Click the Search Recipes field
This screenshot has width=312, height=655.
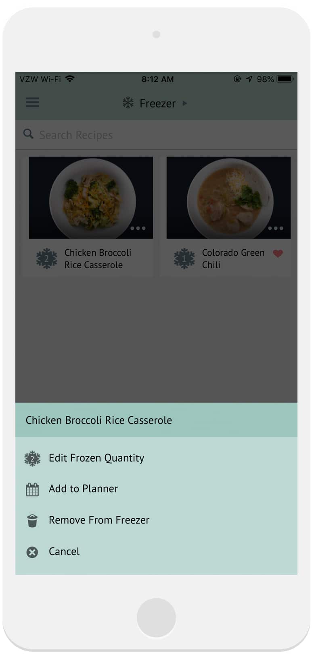point(161,135)
